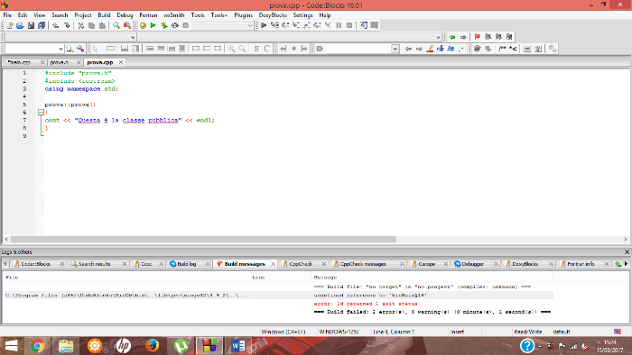Screen dimensions: 632x355
Task: Collapse the code fold at line 6
Action: [41, 112]
